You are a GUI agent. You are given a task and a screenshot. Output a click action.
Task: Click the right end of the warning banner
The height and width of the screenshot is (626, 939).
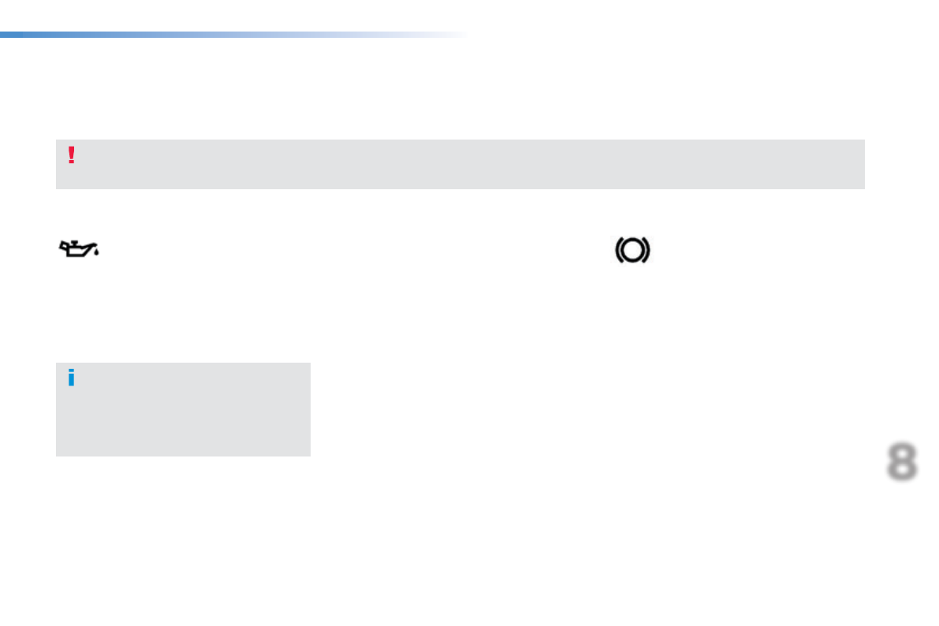855,164
